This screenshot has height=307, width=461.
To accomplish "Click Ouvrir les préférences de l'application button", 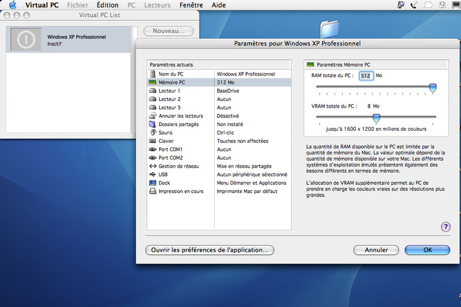I will pos(210,250).
